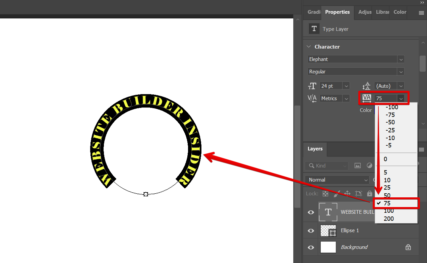Switch to the Adjustments tab

click(x=364, y=12)
